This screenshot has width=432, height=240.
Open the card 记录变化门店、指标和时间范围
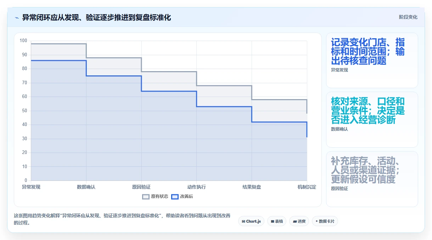point(372,60)
